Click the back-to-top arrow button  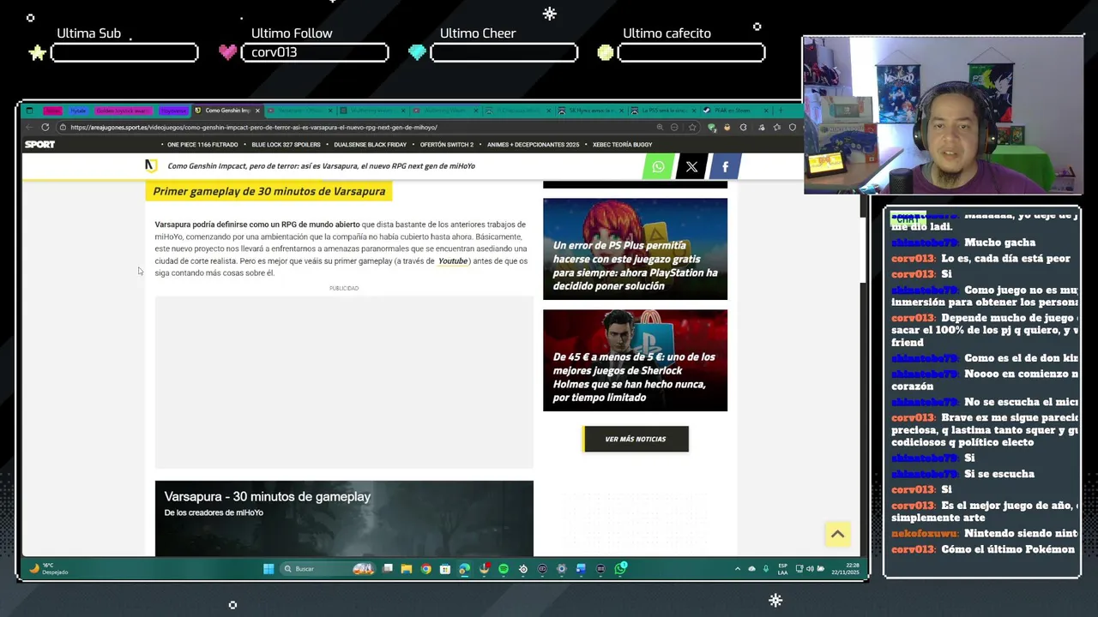(x=837, y=534)
